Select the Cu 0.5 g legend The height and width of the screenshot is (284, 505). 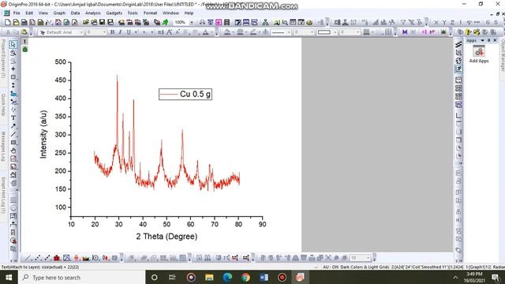(x=185, y=94)
